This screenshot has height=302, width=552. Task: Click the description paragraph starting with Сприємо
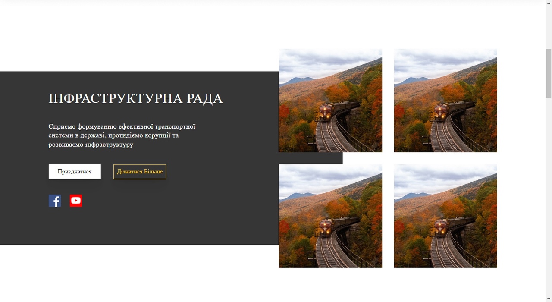(x=122, y=135)
